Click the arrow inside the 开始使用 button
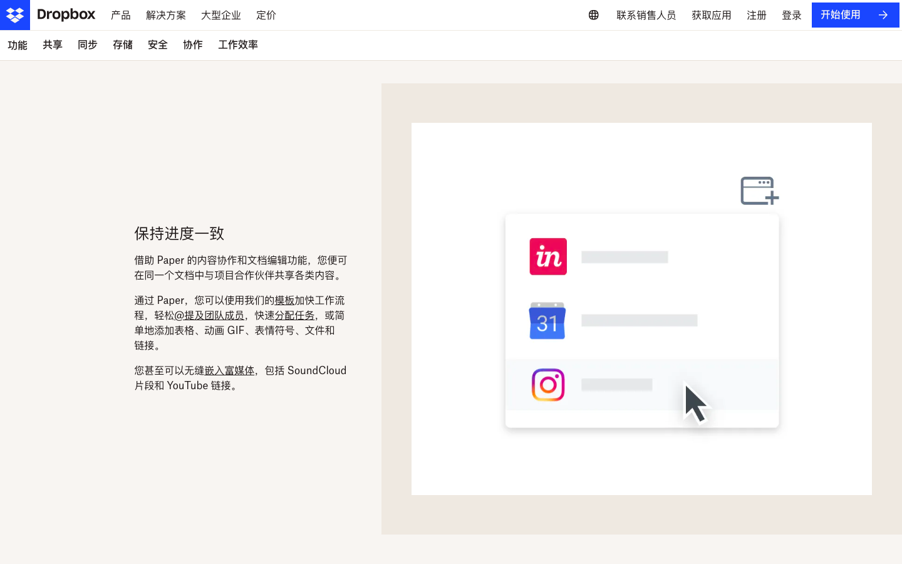The width and height of the screenshot is (902, 564). coord(883,14)
